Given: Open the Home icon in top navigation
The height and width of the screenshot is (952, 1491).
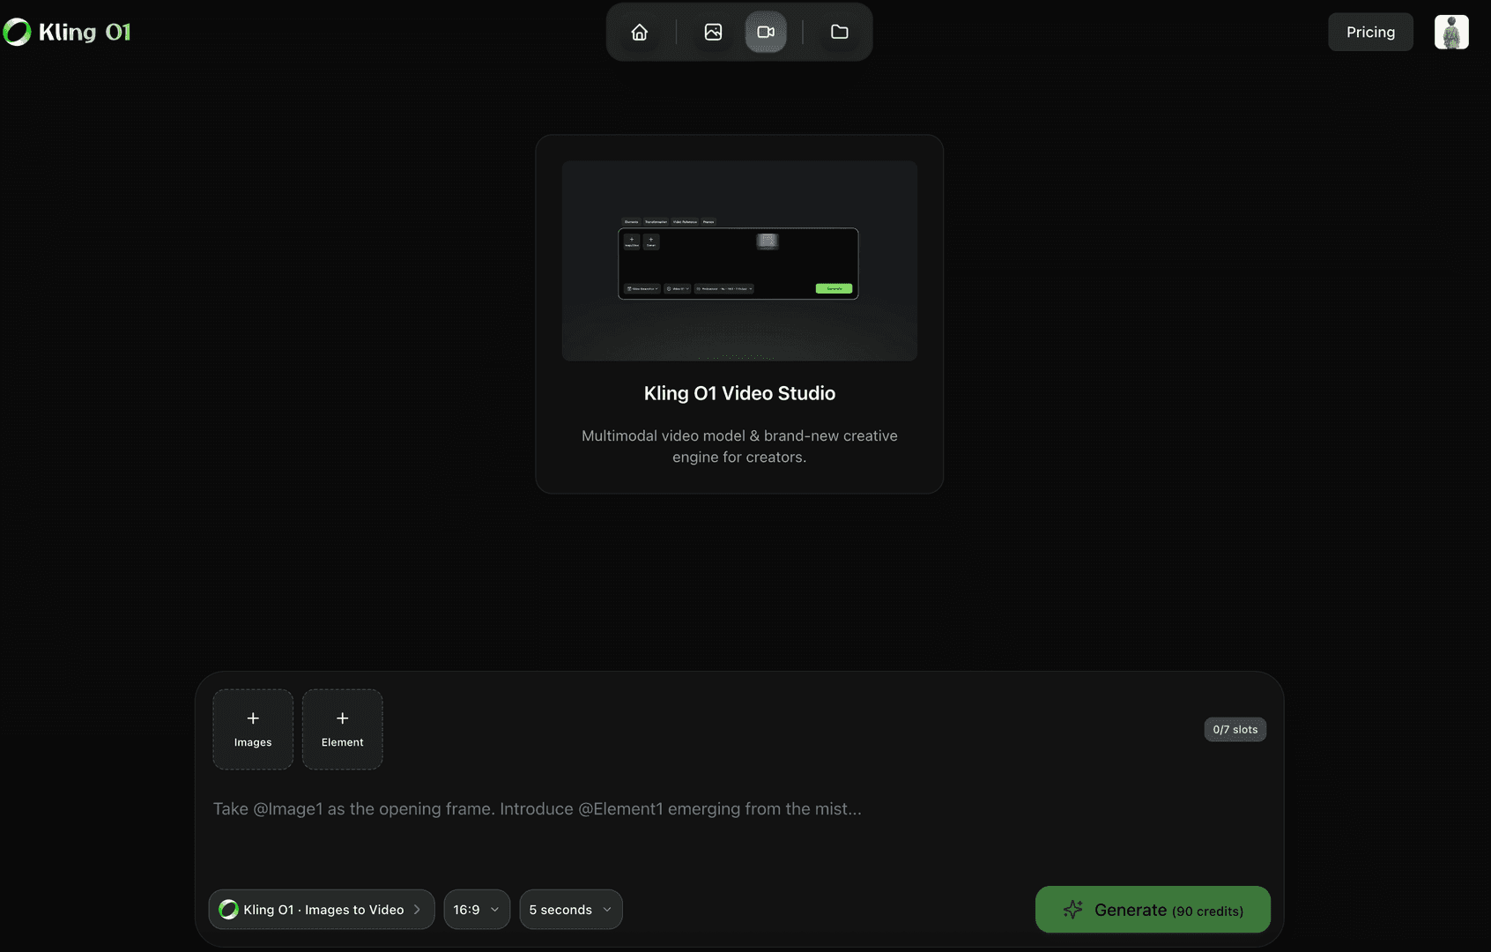Looking at the screenshot, I should (638, 32).
